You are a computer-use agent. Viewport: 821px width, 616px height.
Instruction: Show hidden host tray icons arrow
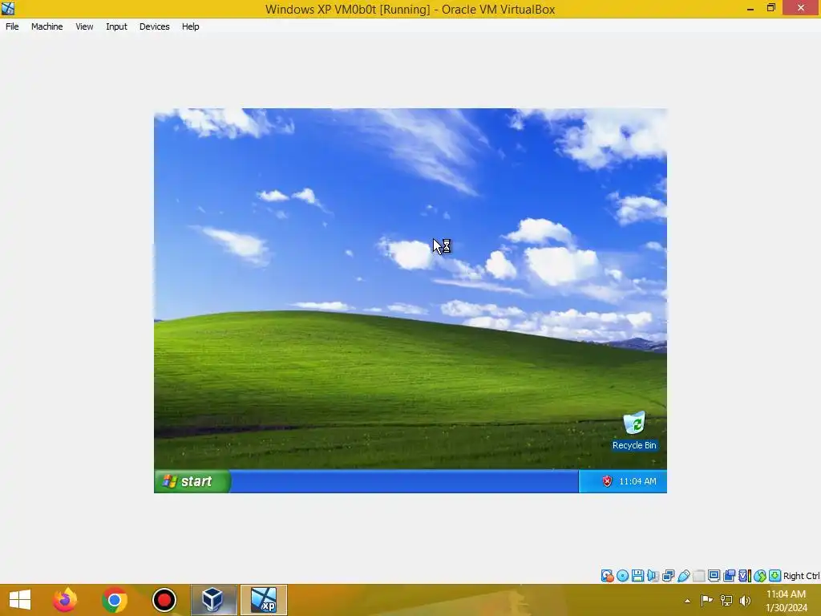pos(687,601)
